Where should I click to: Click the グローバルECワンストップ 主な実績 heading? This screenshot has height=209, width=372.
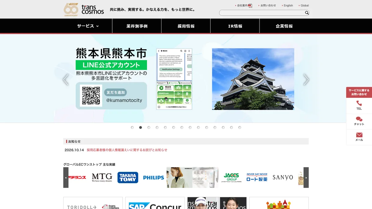[x=89, y=164]
